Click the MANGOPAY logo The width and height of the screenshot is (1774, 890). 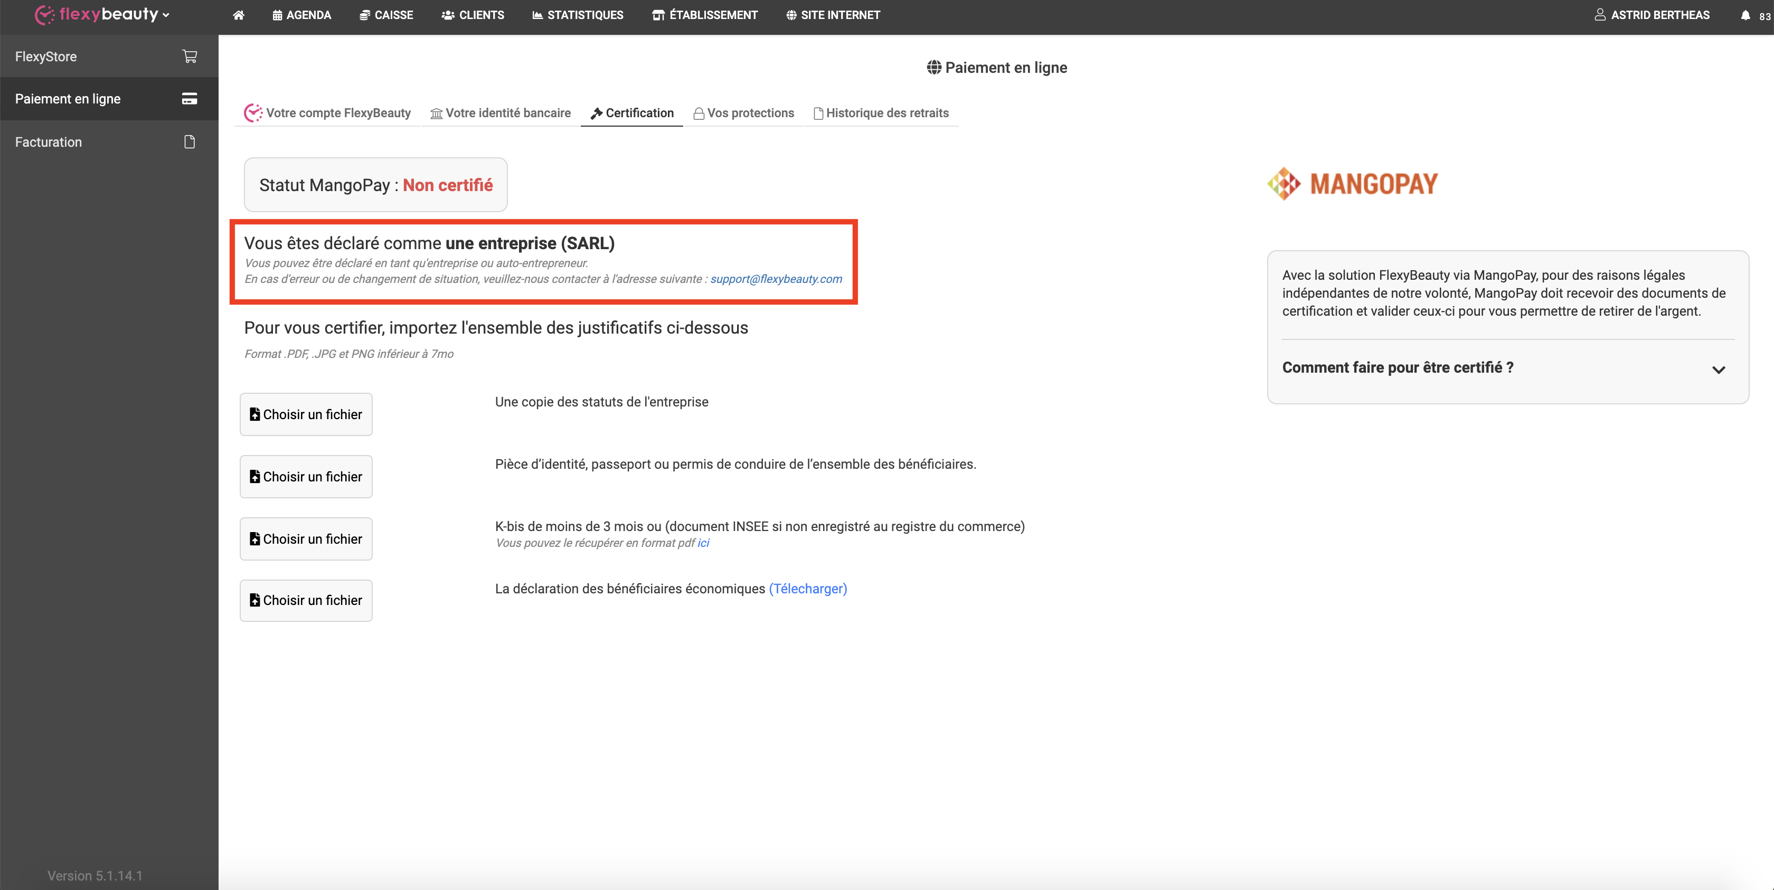[x=1353, y=184]
